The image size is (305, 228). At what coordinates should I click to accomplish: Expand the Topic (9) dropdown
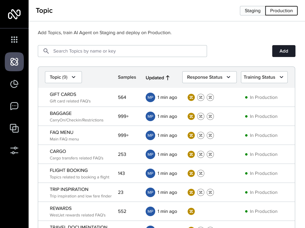tap(63, 77)
